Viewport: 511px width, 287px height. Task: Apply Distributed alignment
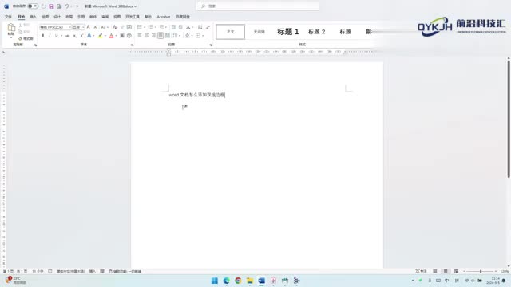point(168,35)
